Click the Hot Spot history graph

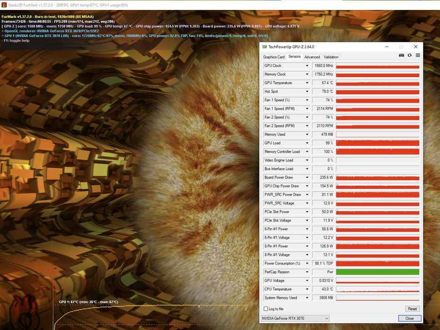pos(377,91)
